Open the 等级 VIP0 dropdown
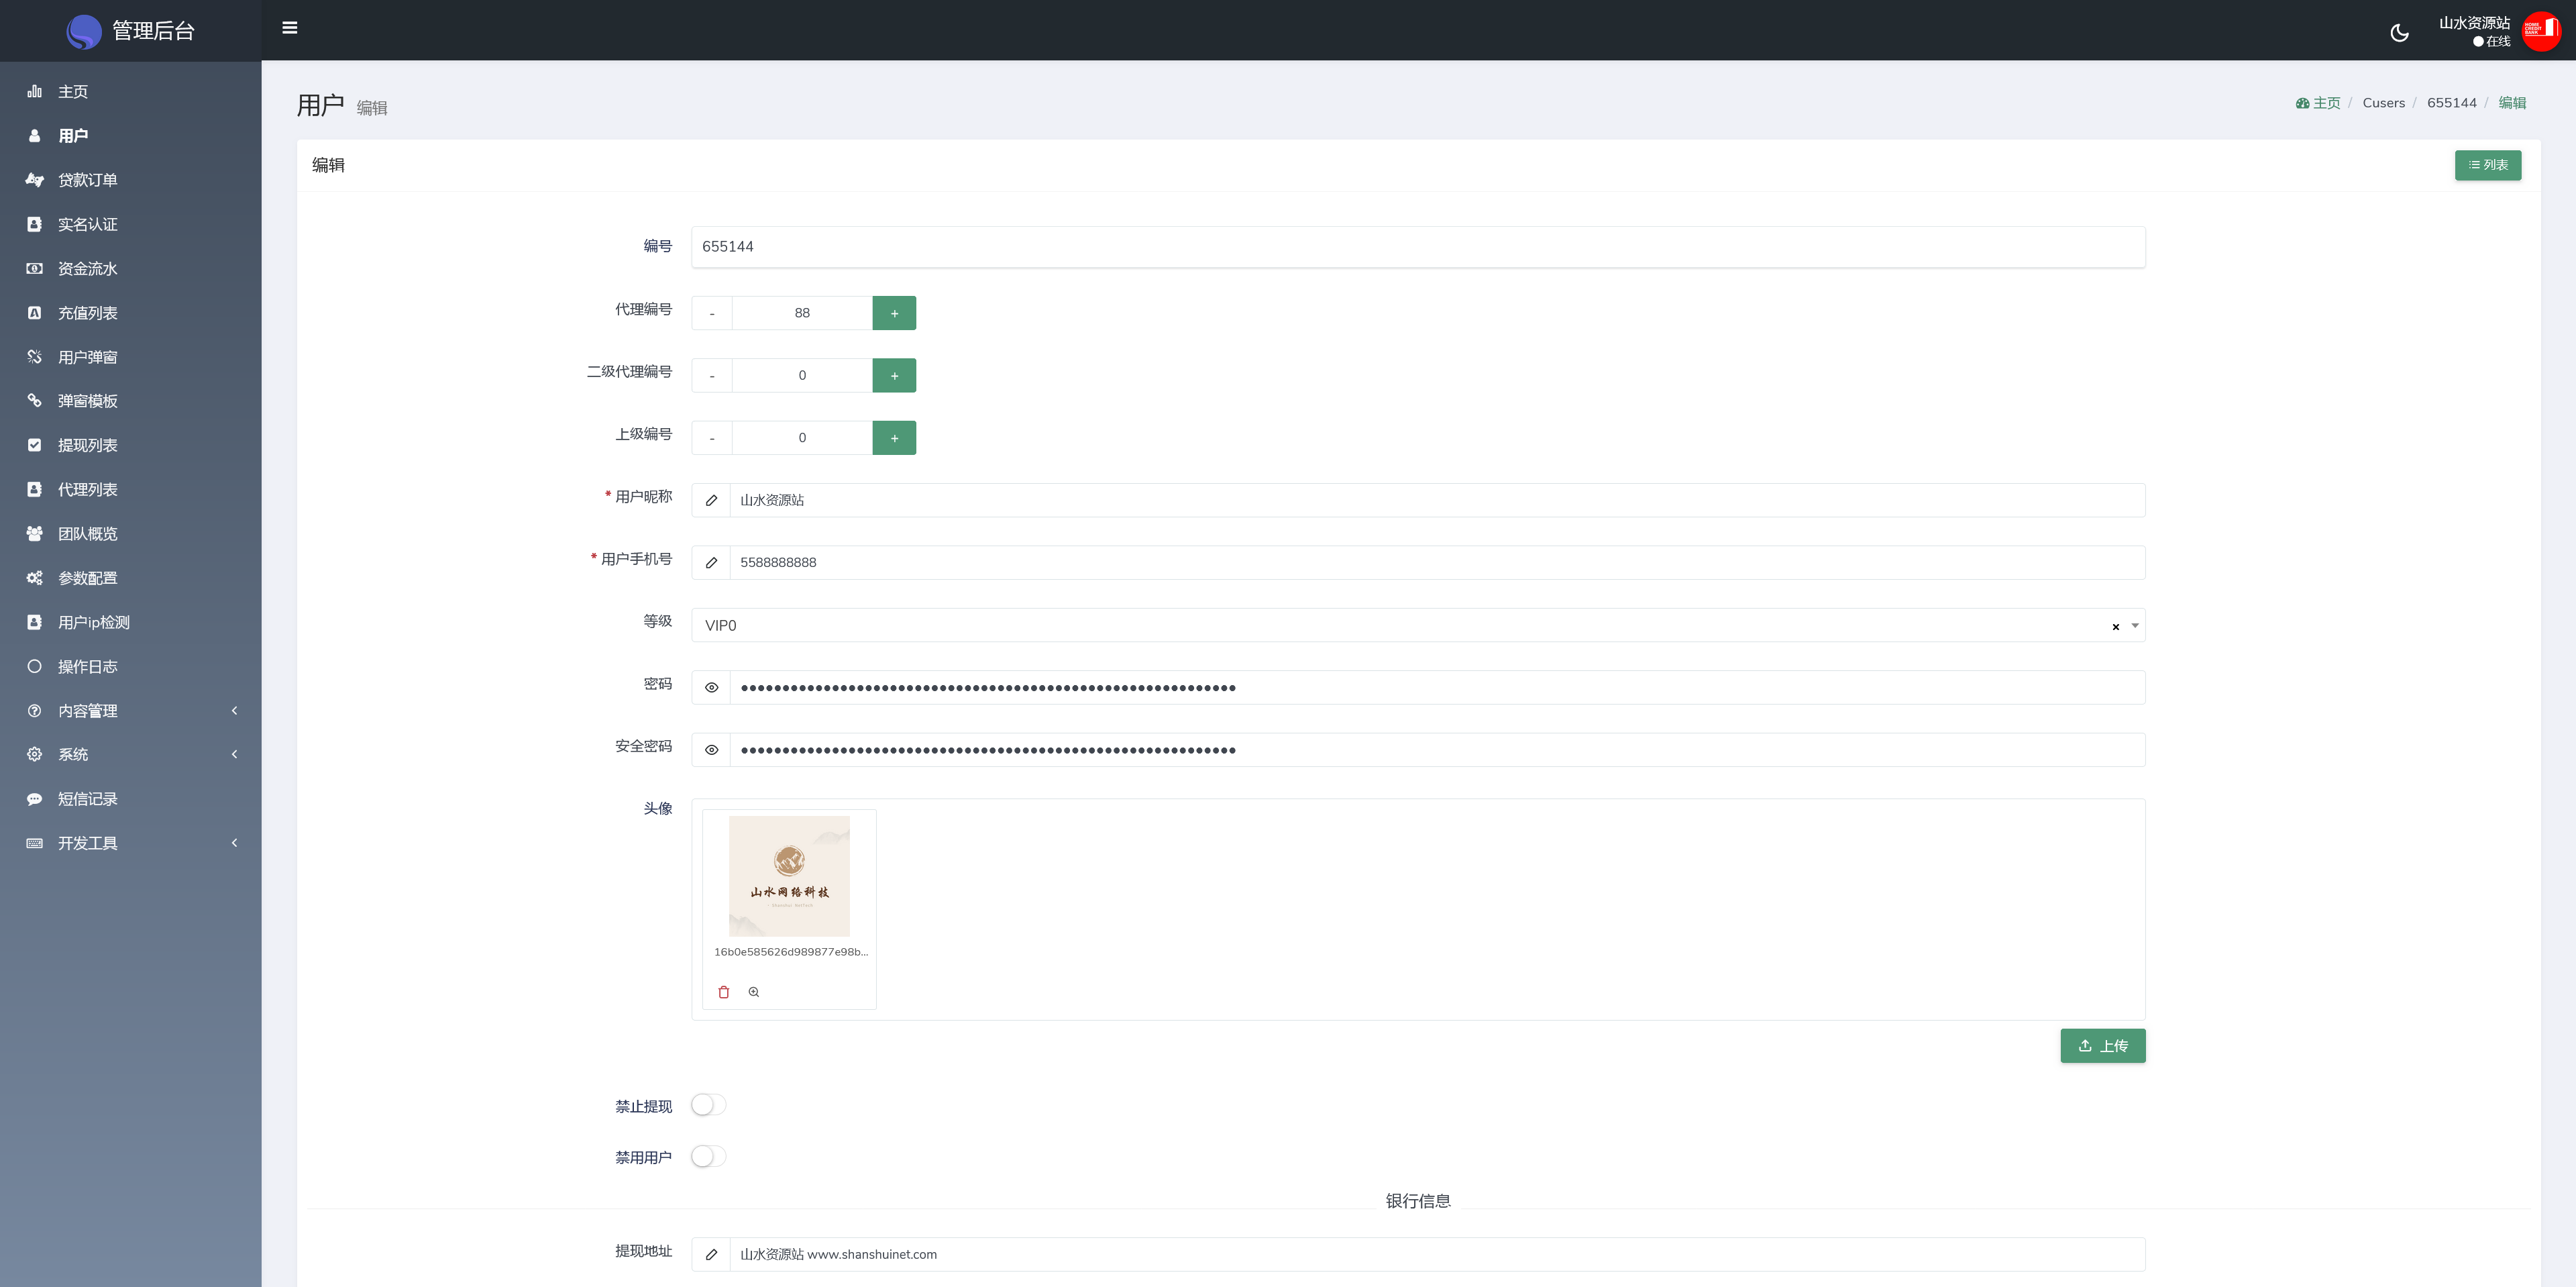 tap(1400, 625)
